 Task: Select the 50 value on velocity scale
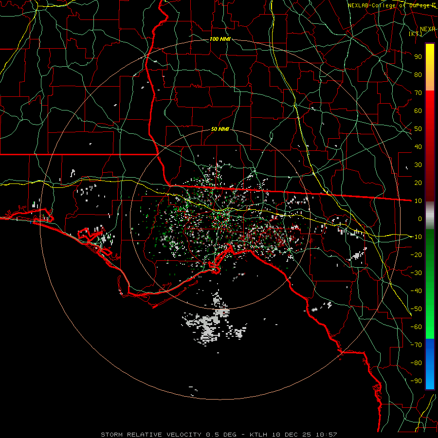click(418, 129)
